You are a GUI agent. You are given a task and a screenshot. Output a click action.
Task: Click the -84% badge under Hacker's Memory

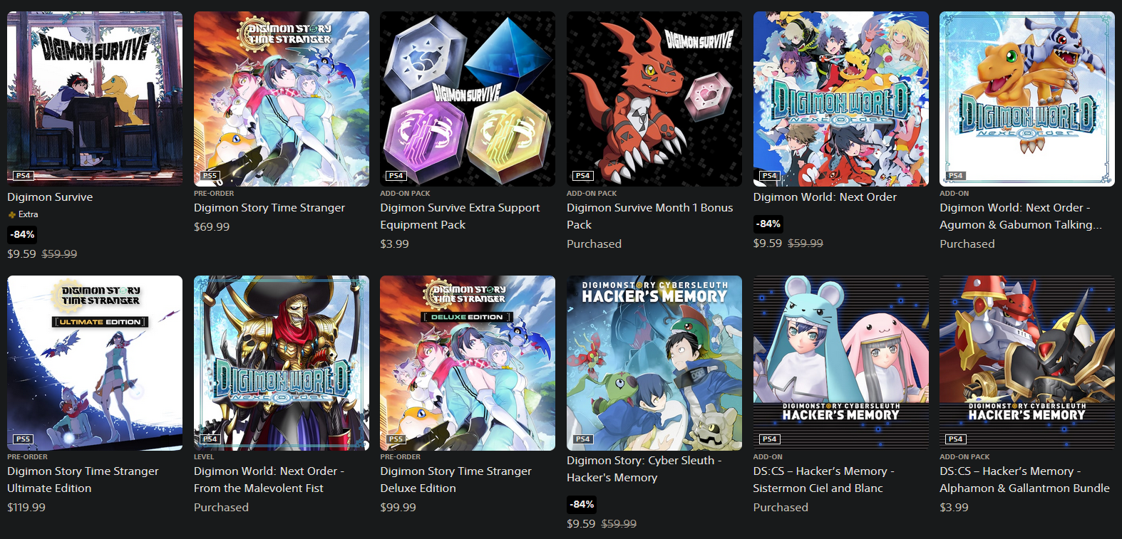582,504
